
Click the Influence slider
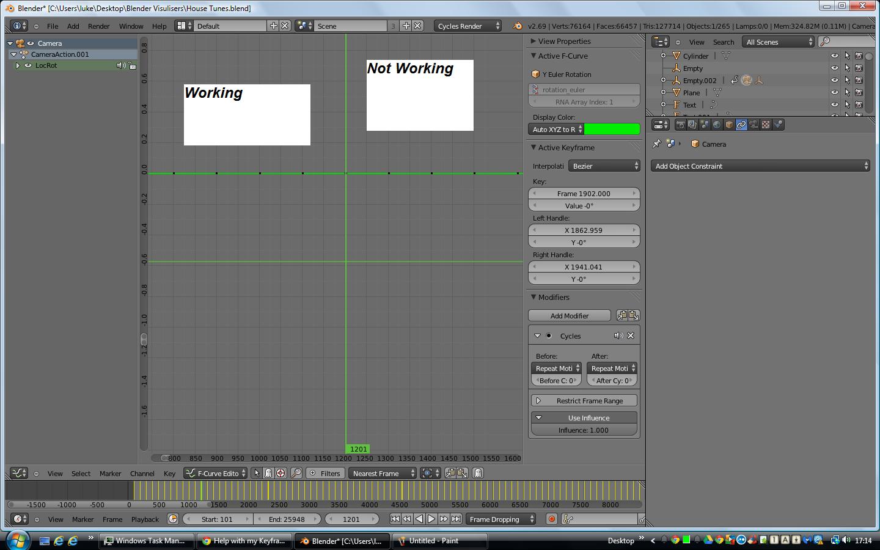(x=584, y=430)
